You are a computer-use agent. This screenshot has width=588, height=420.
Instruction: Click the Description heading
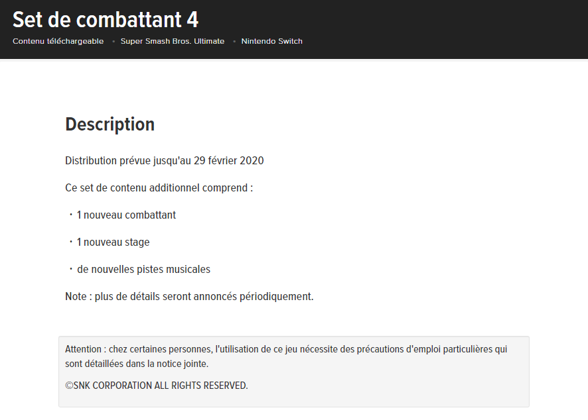(110, 124)
